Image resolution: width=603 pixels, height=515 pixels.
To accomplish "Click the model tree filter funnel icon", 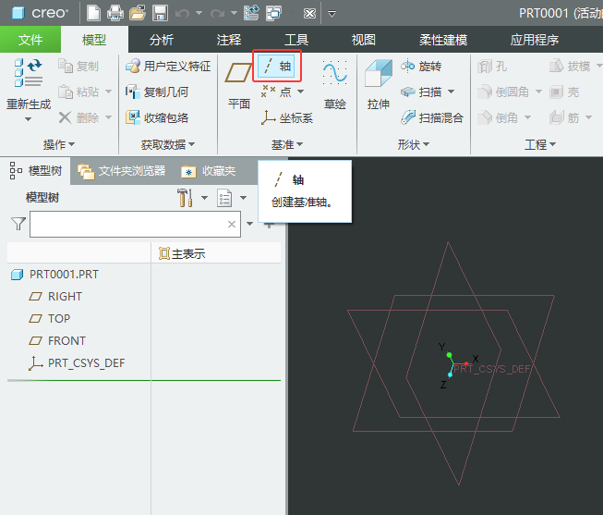I will 18,224.
